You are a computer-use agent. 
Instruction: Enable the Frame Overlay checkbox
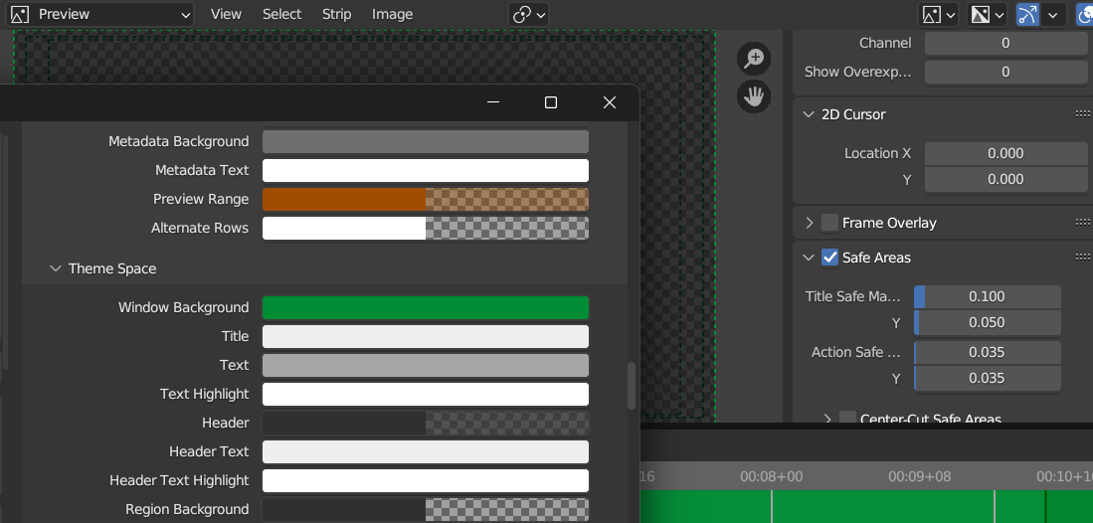coord(829,223)
